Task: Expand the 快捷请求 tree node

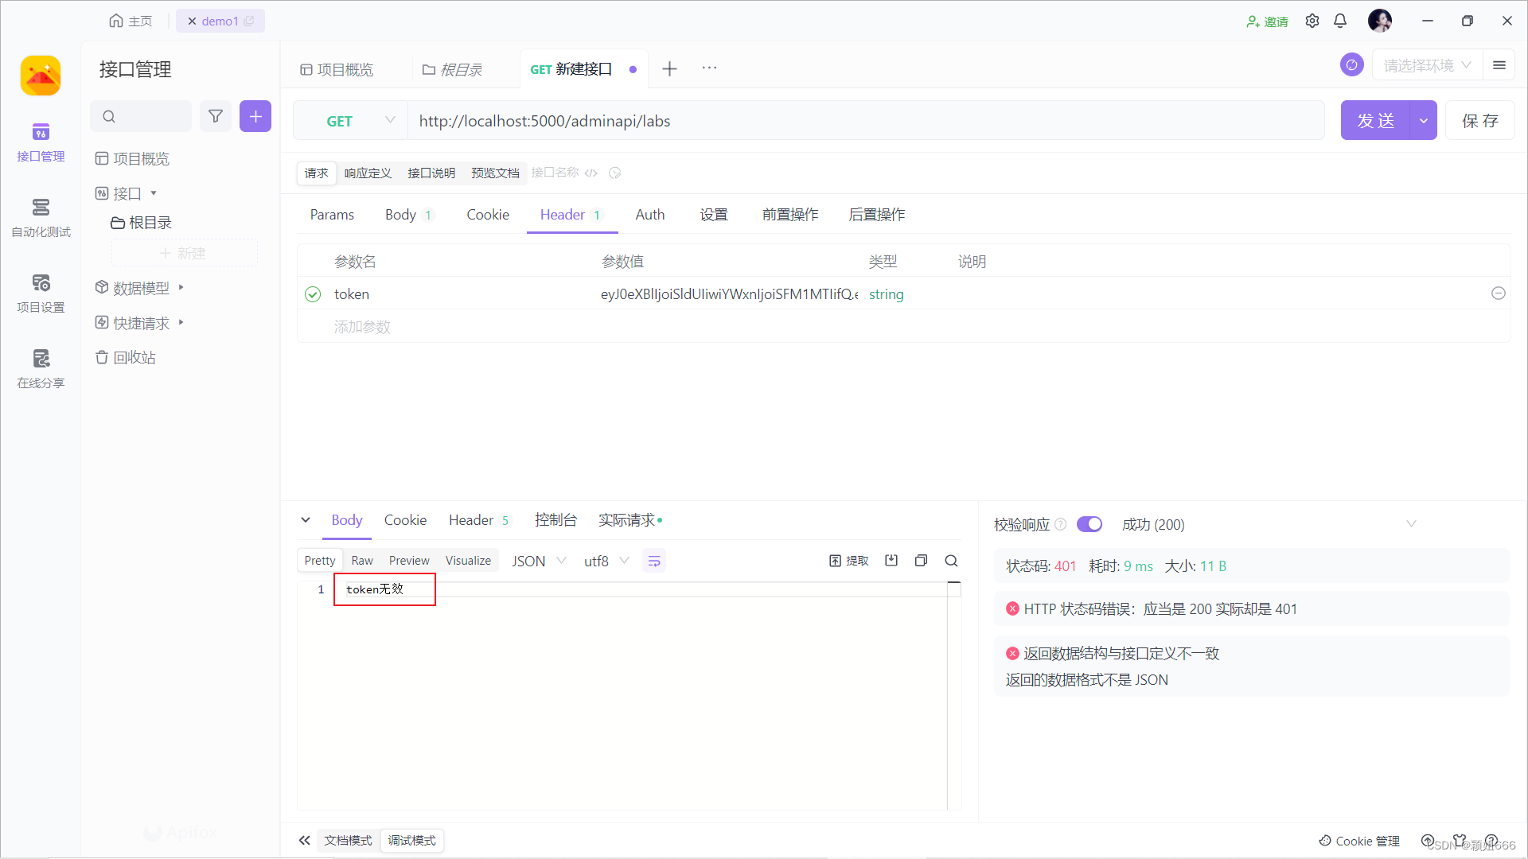Action: tap(181, 322)
